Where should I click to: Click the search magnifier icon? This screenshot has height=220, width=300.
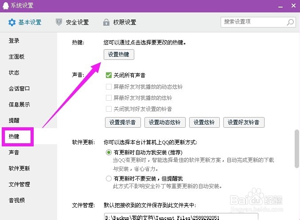click(290, 22)
